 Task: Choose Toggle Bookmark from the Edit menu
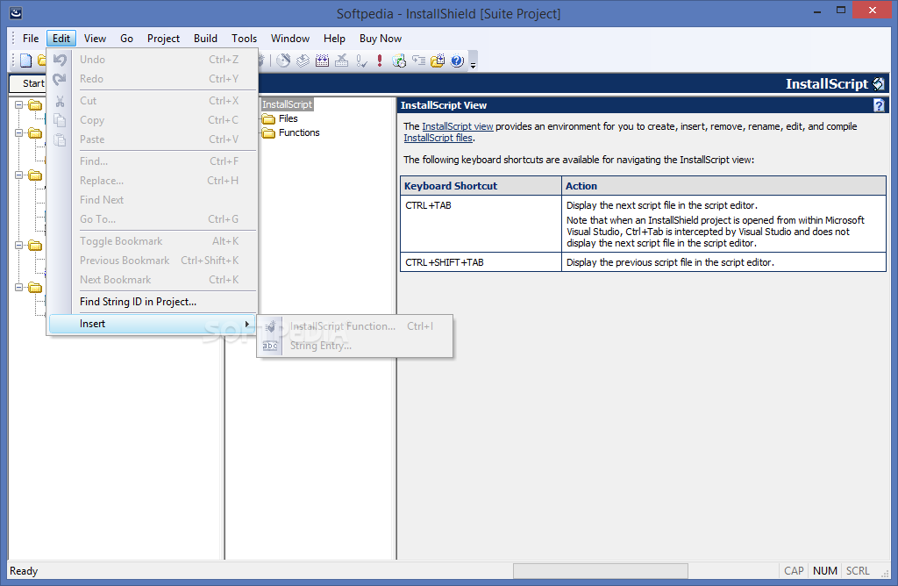click(x=153, y=241)
